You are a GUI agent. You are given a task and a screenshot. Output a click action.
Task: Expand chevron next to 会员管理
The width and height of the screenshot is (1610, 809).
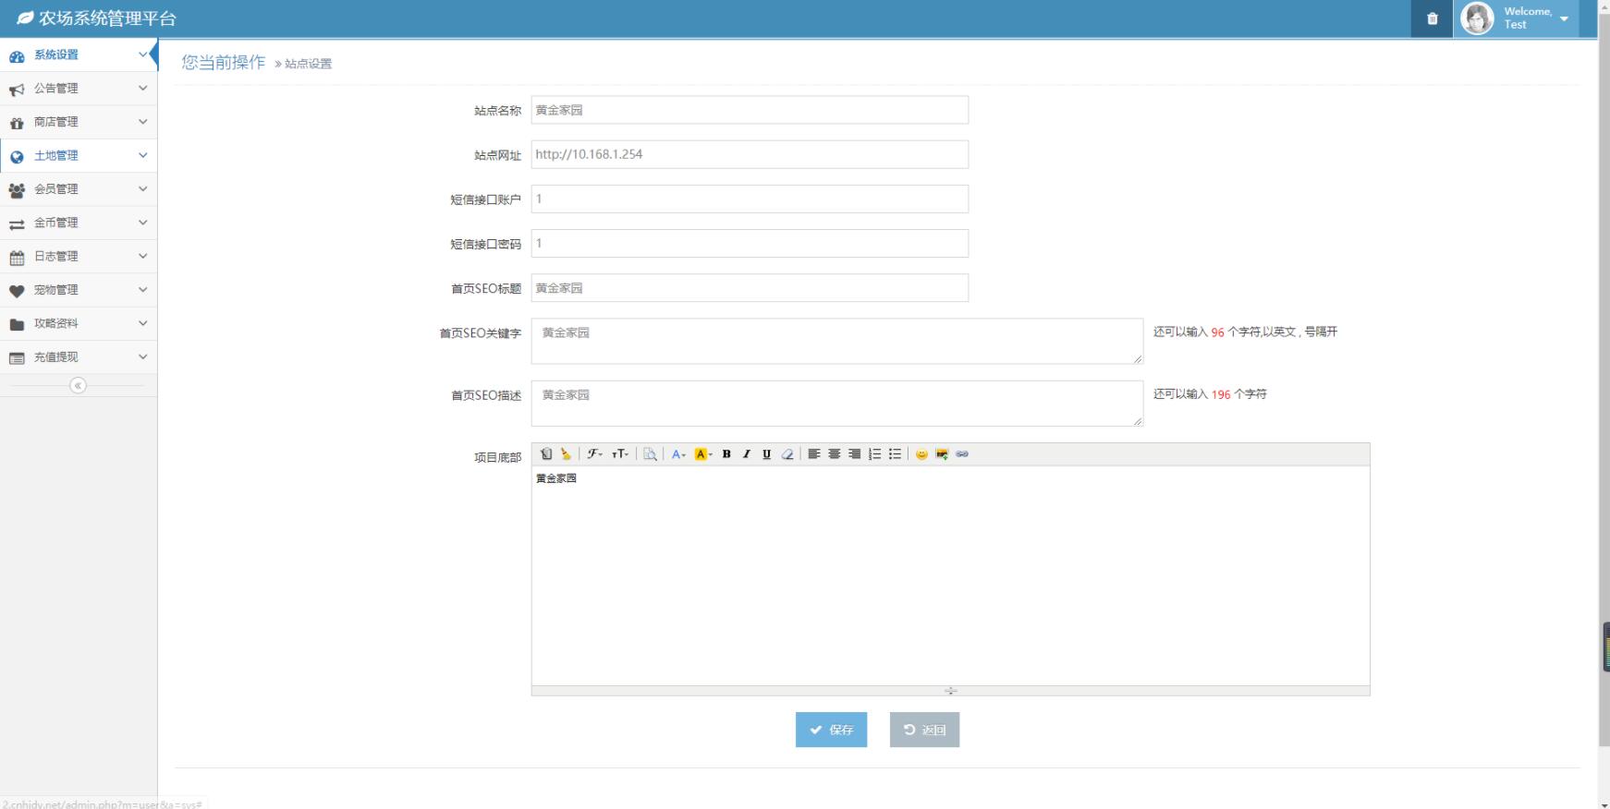pos(142,189)
